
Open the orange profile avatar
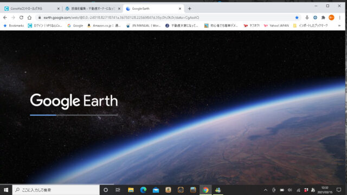point(331,17)
